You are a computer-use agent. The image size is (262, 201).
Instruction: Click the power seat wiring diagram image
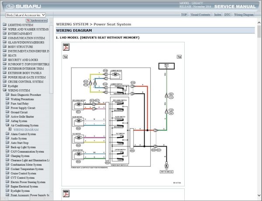click(x=123, y=118)
